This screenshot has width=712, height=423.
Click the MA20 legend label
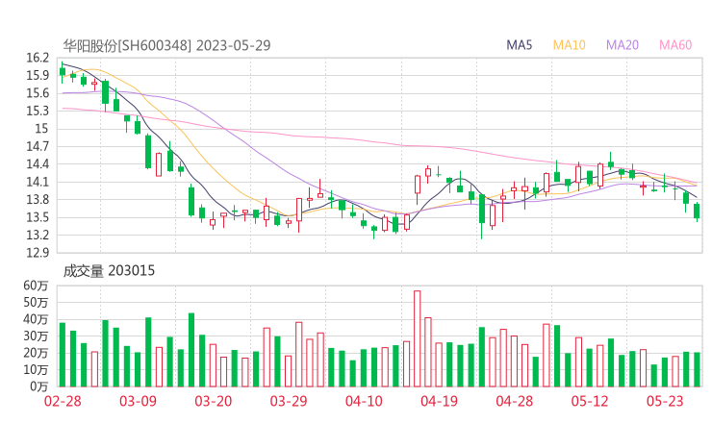pos(623,45)
